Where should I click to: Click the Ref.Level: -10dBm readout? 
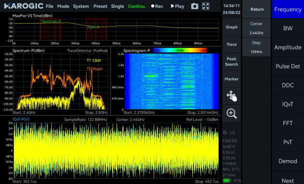[202, 119]
